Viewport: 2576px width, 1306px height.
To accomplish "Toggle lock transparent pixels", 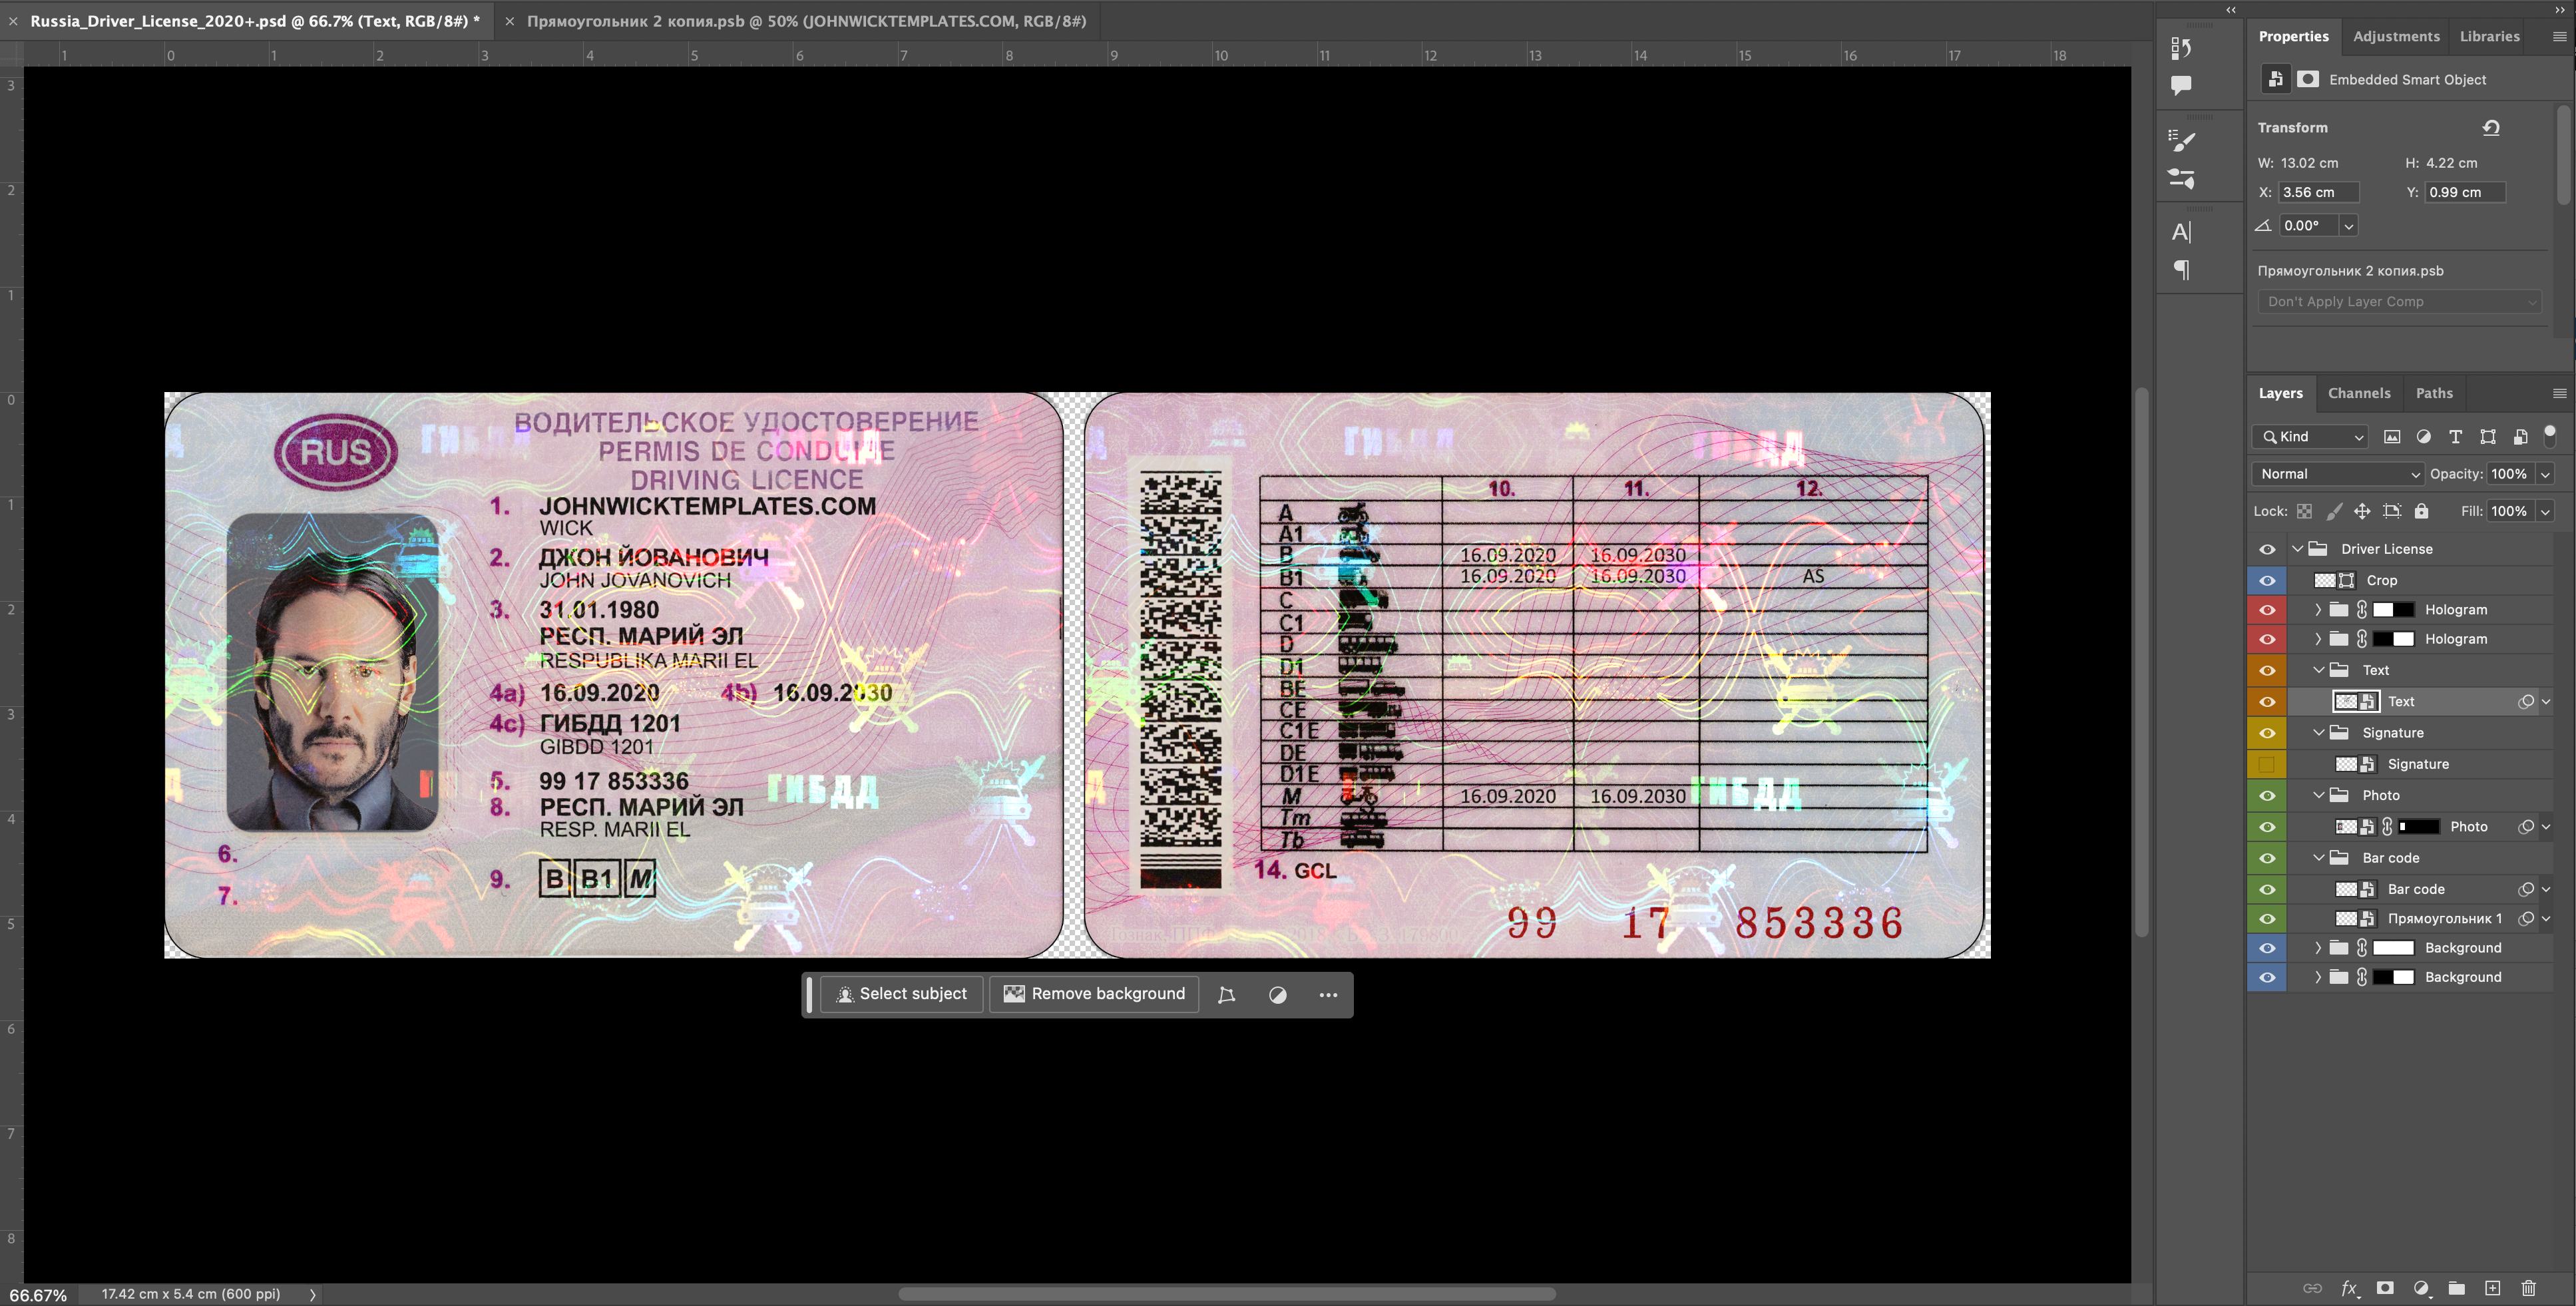I will click(2304, 511).
